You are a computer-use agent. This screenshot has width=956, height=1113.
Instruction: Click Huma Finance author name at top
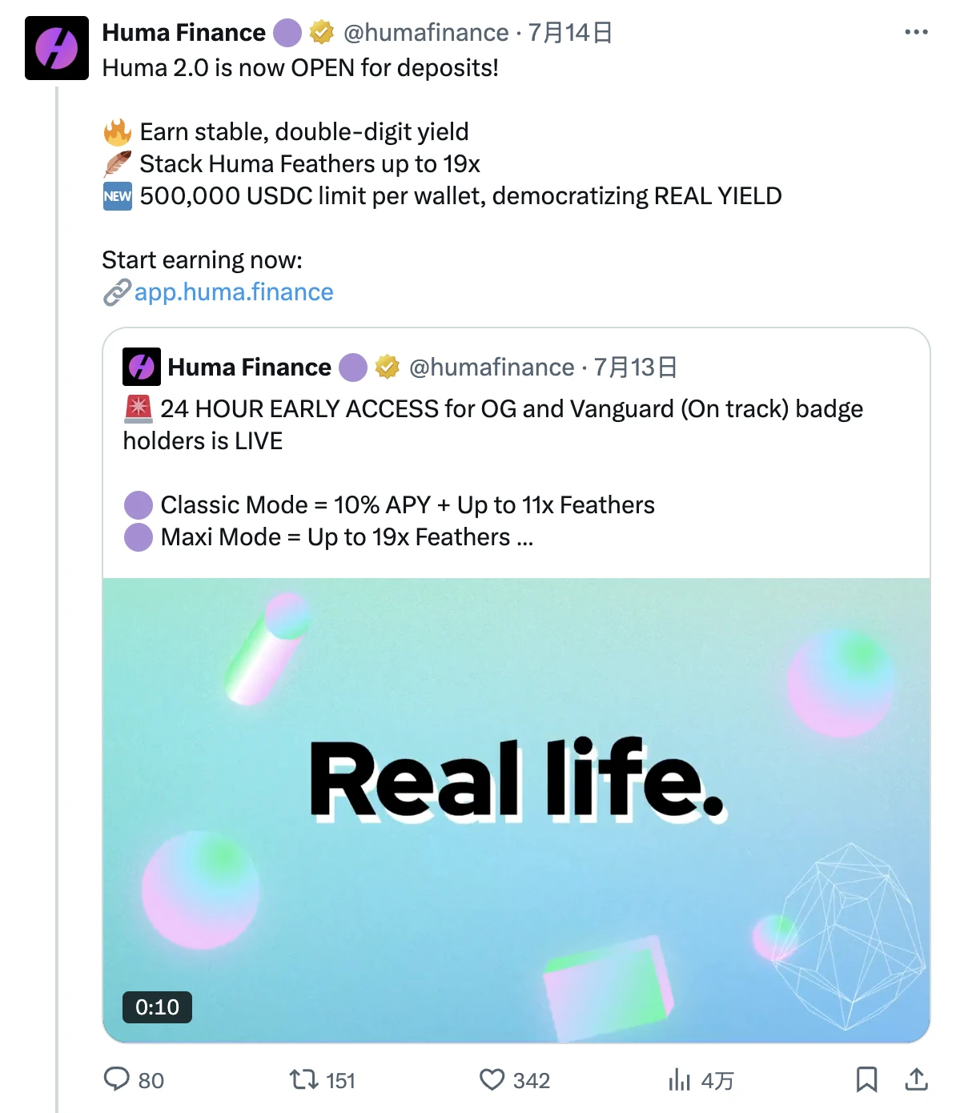click(x=183, y=33)
